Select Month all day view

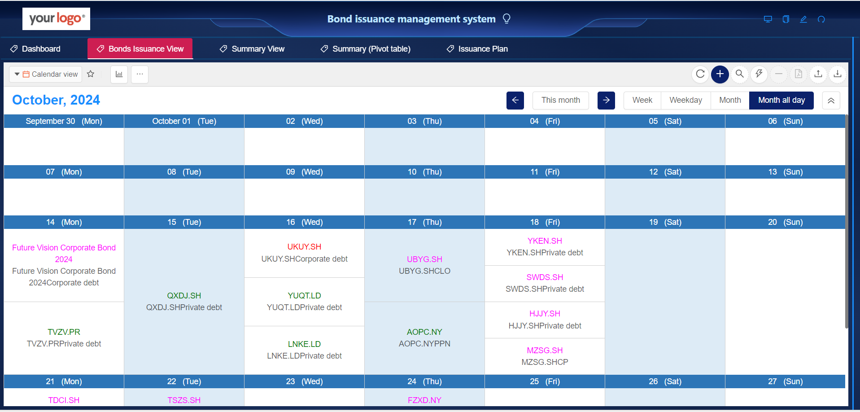click(x=781, y=100)
